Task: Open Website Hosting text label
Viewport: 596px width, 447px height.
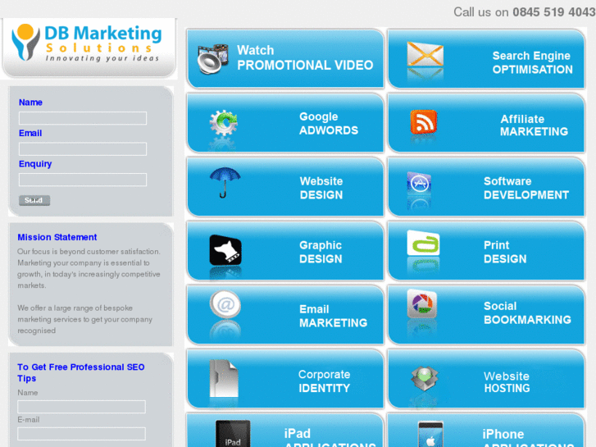Action: tap(507, 382)
